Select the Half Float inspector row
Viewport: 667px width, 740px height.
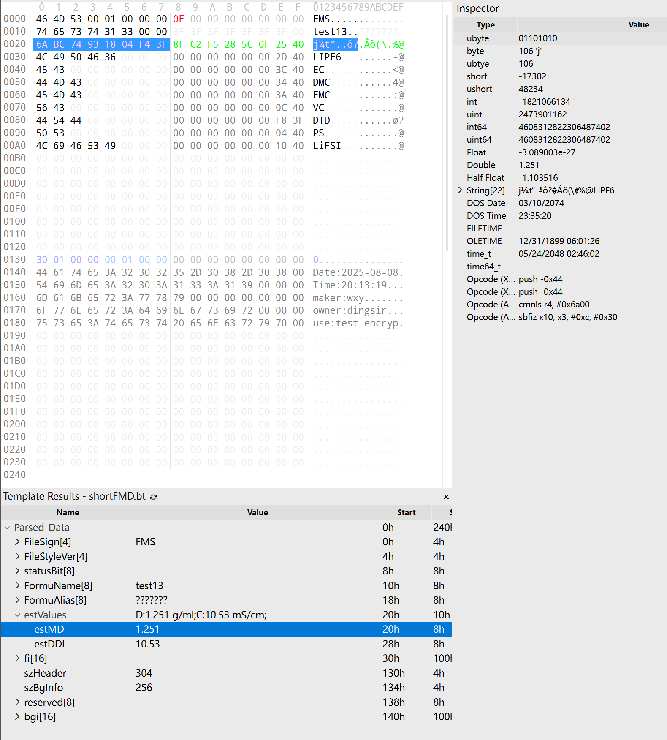pyautogui.click(x=561, y=178)
